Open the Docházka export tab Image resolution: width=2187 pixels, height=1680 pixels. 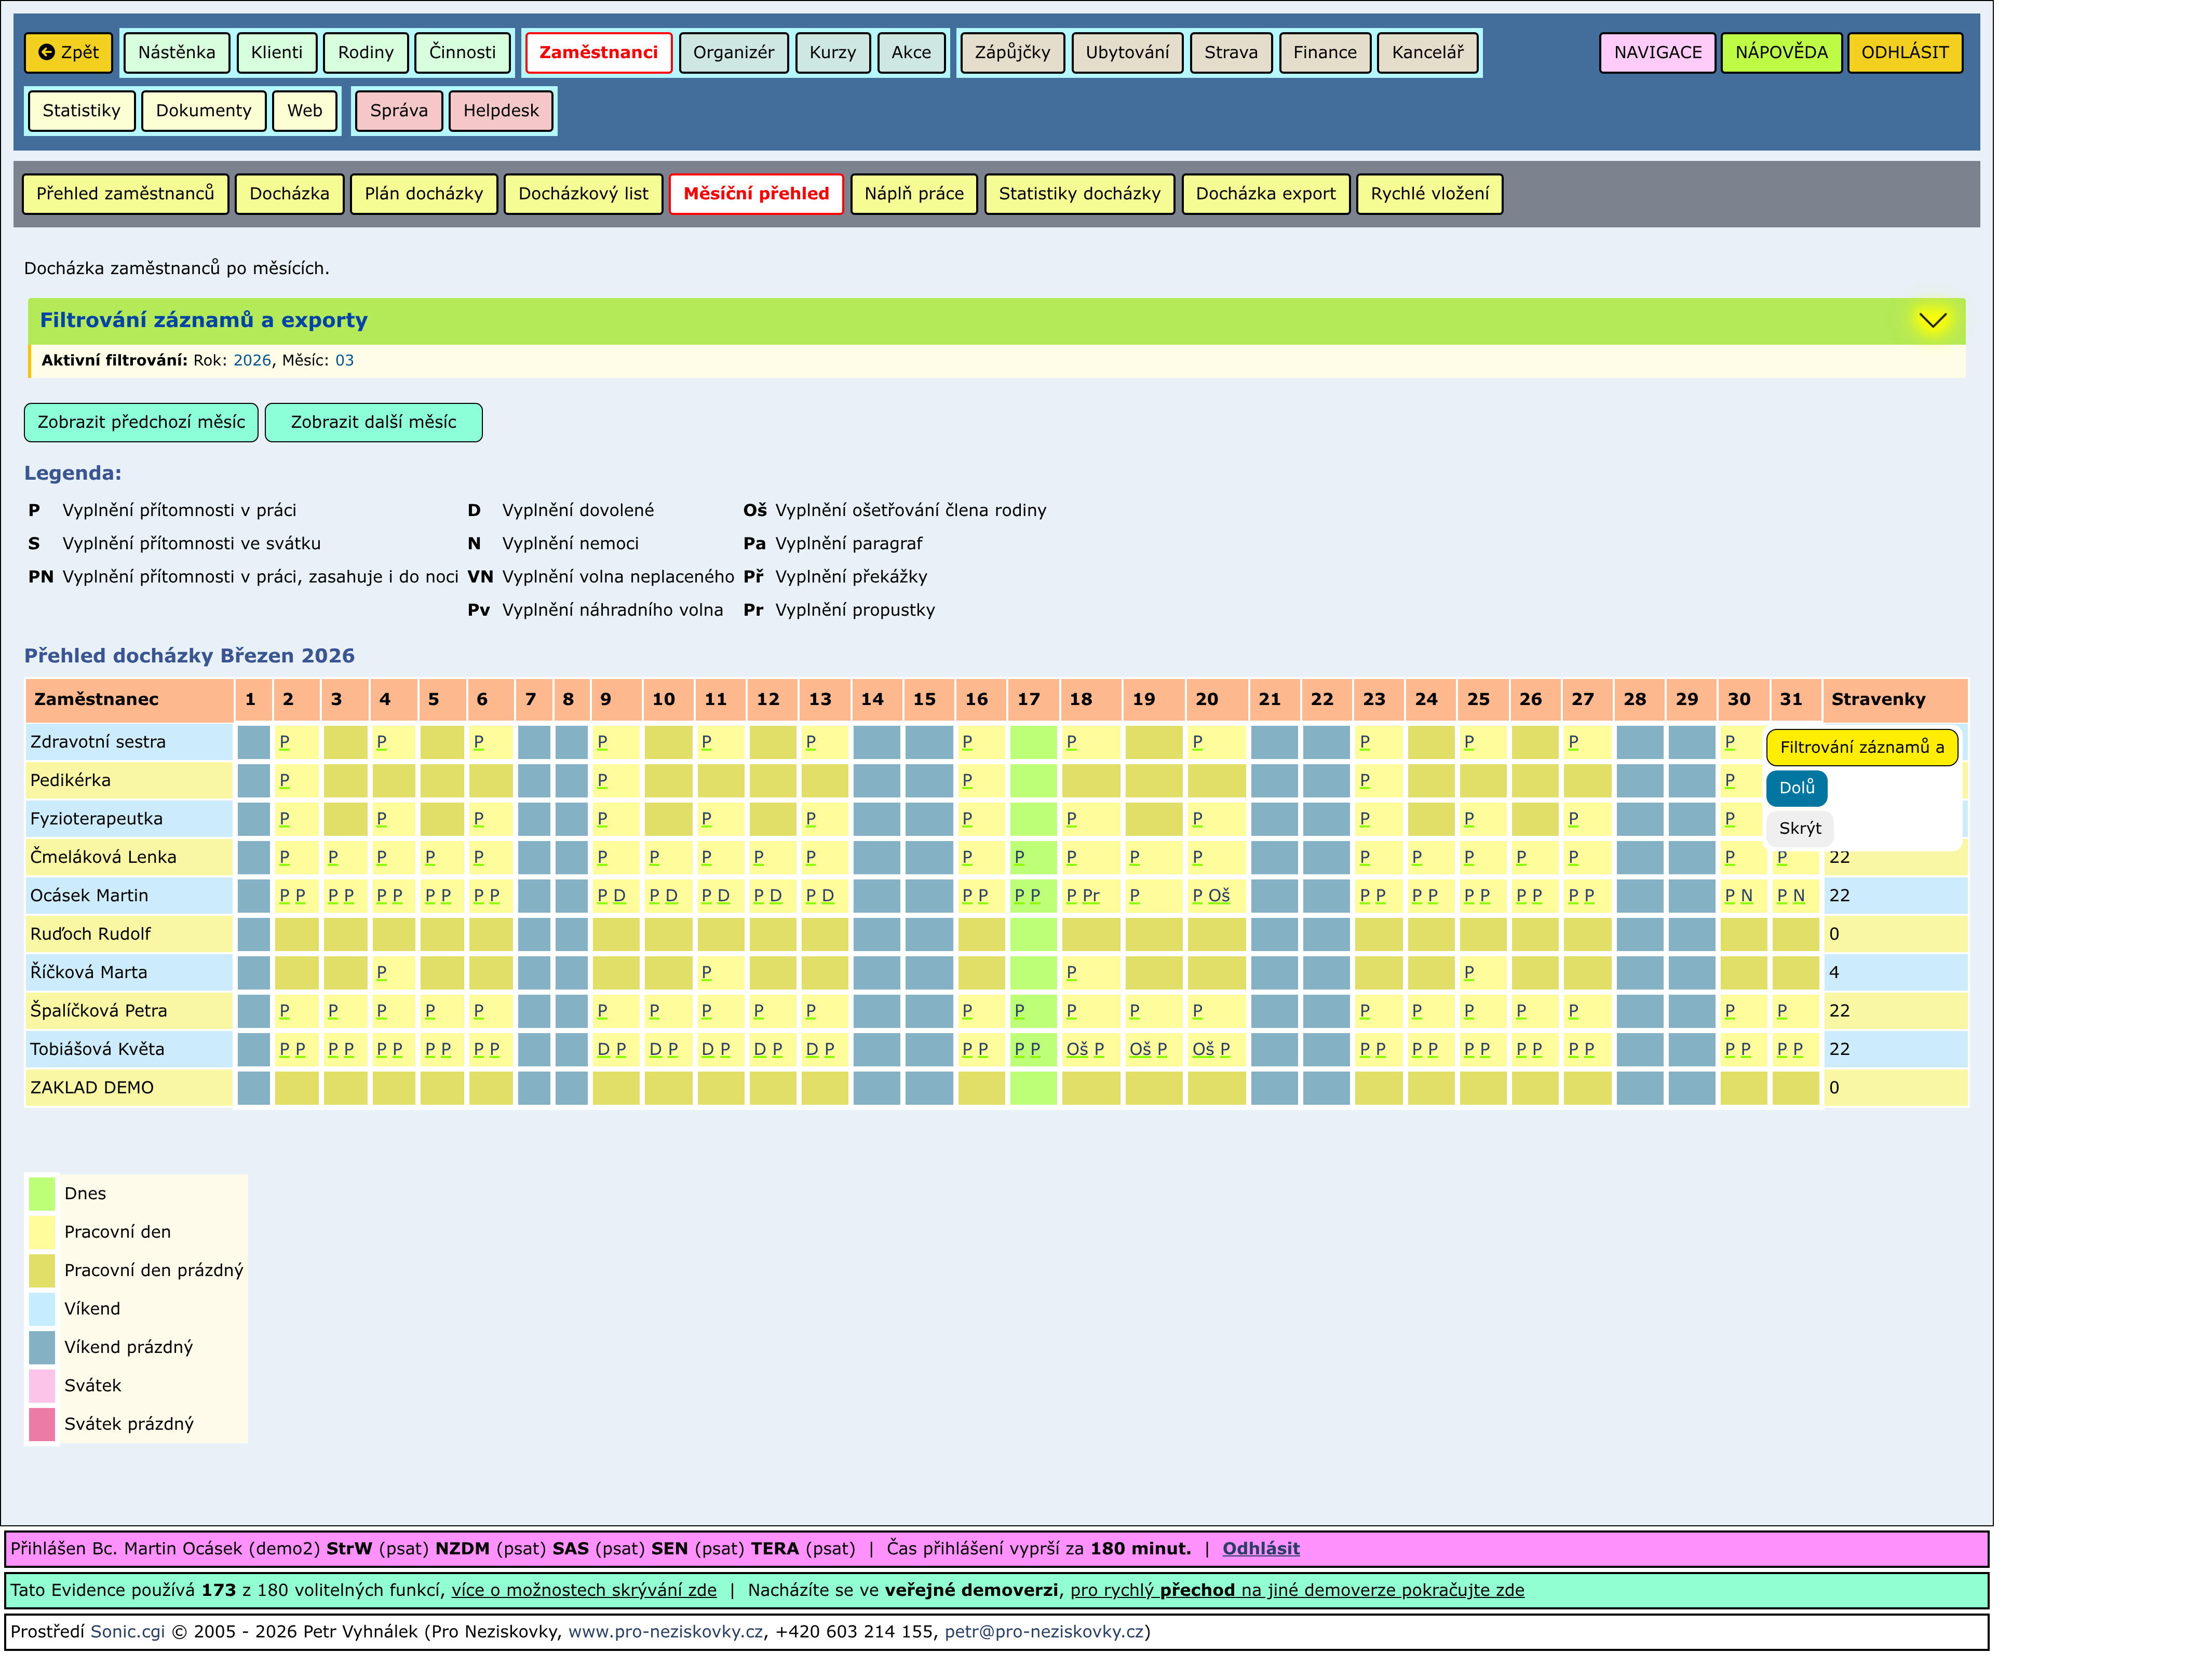pos(1265,194)
